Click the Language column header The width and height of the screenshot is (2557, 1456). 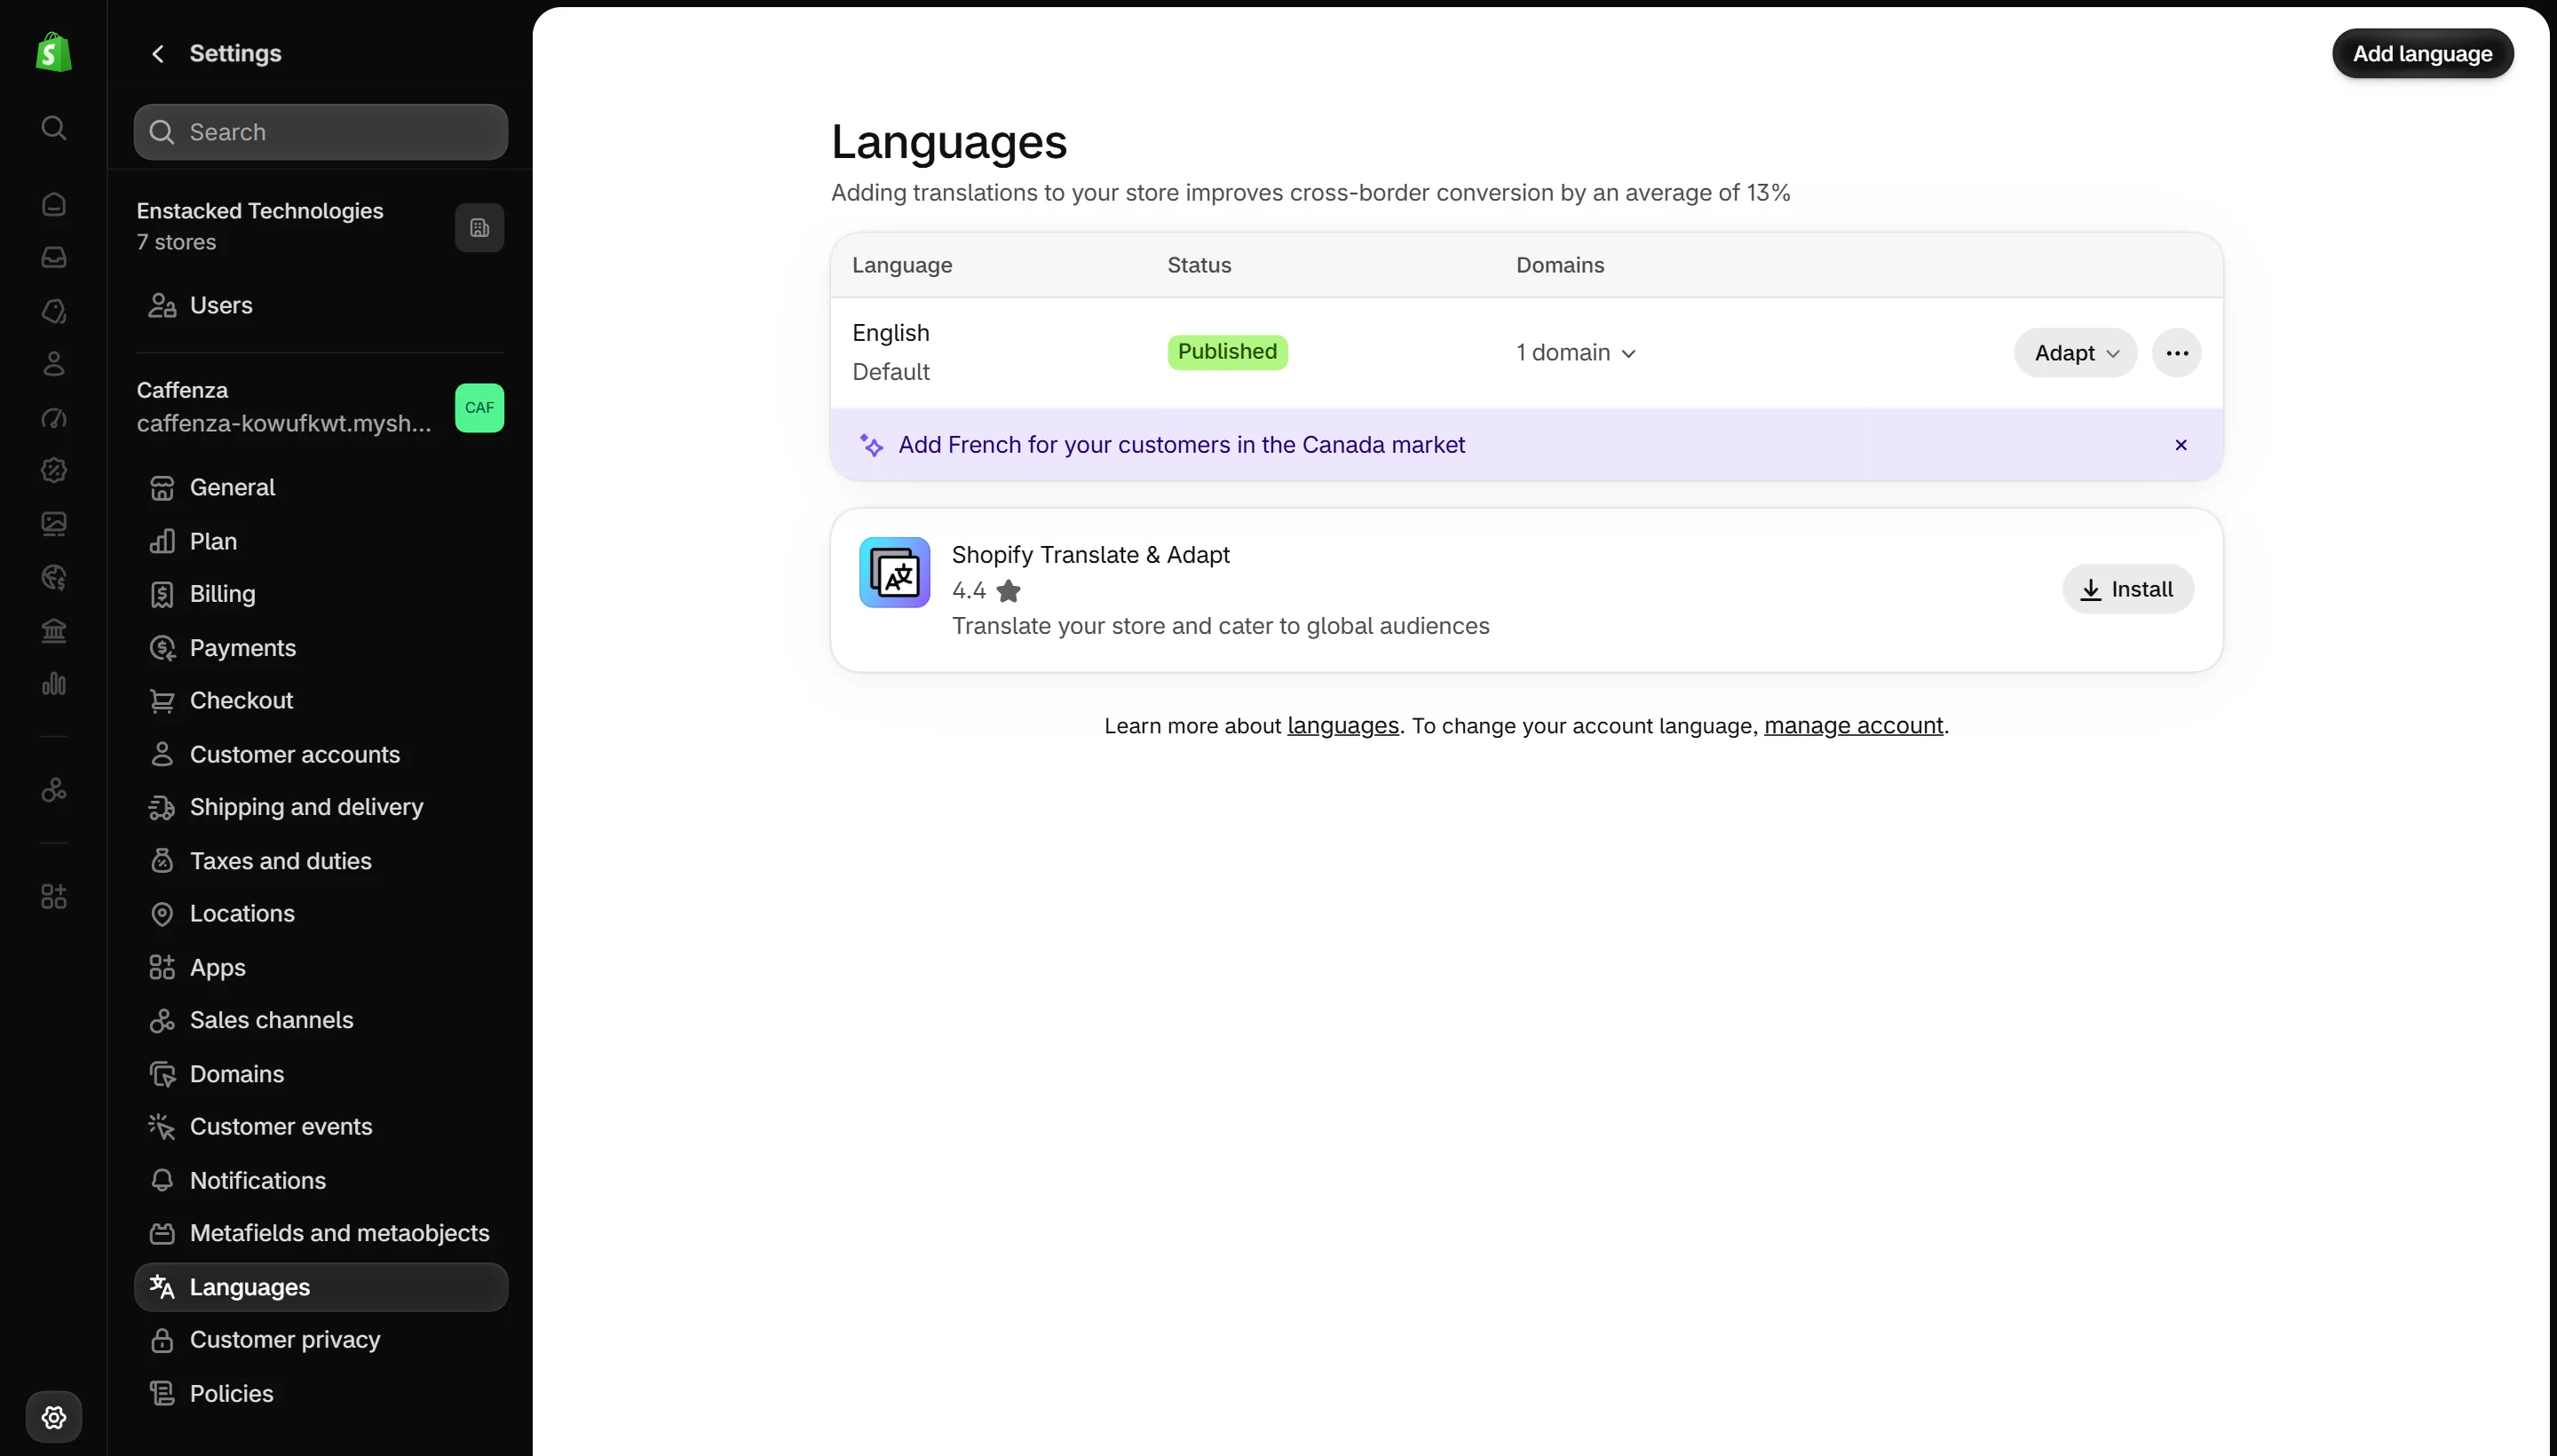[x=902, y=265]
